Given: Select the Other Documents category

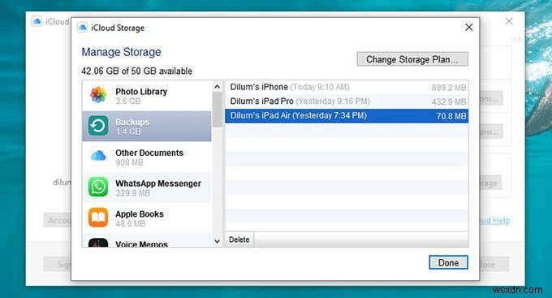Looking at the screenshot, I should (147, 157).
